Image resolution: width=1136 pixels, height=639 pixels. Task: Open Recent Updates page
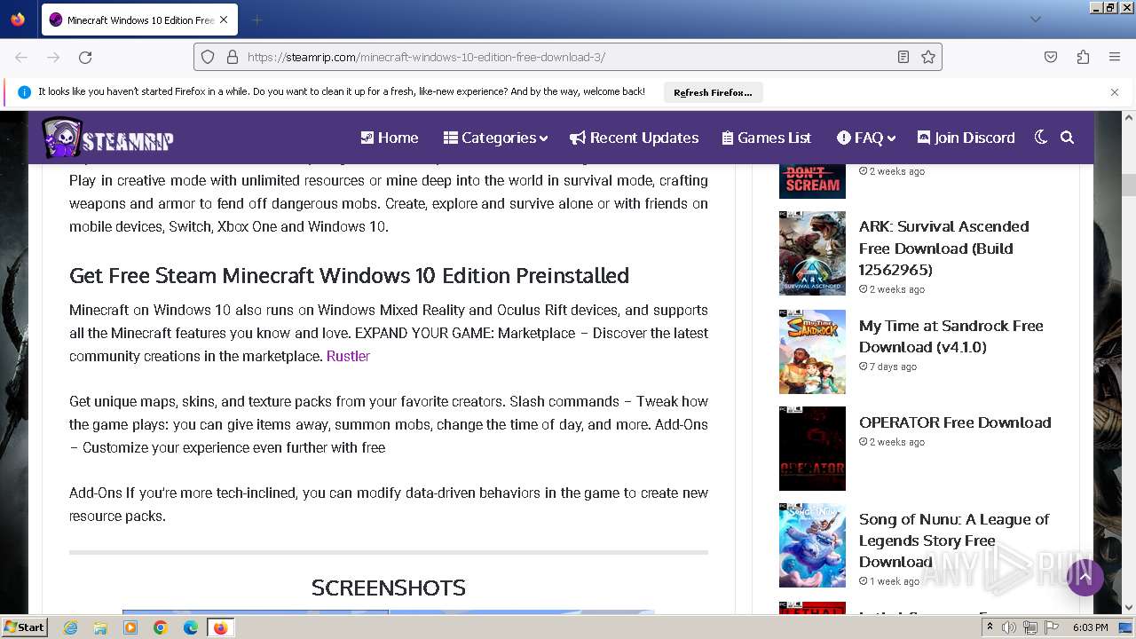coord(635,138)
